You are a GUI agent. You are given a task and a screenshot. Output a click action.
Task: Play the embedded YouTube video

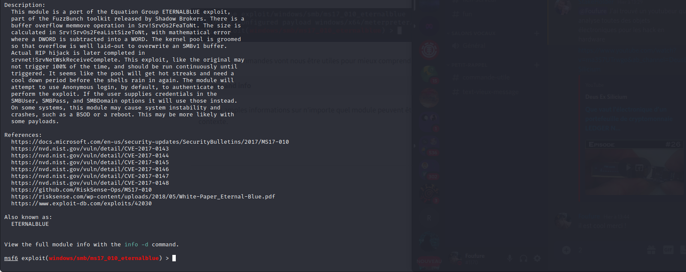click(x=628, y=168)
